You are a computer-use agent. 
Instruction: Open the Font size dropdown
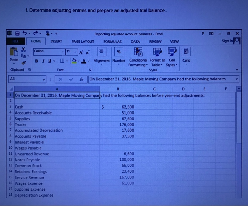tap(75, 52)
